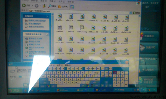The width and height of the screenshot is (166, 99).
Task: Click the 移动数据流量专区 button in kiosk panel
Action: tap(148, 81)
